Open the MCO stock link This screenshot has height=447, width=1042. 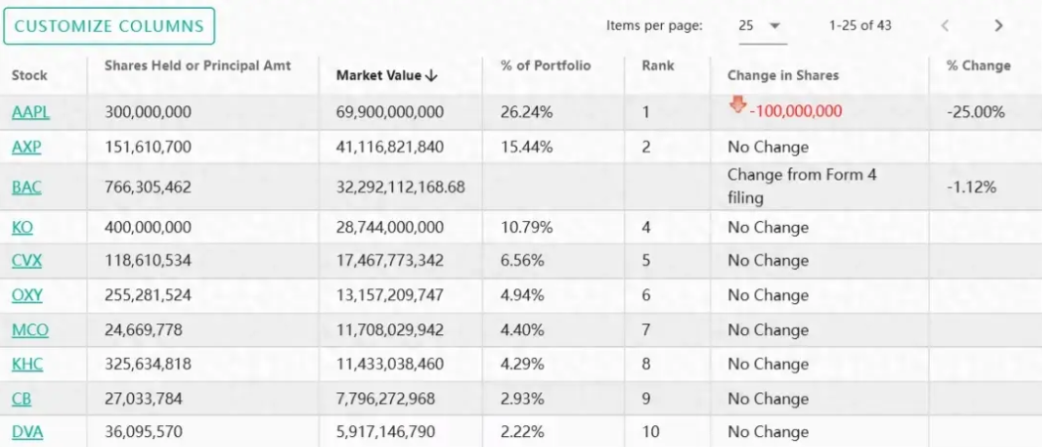30,330
